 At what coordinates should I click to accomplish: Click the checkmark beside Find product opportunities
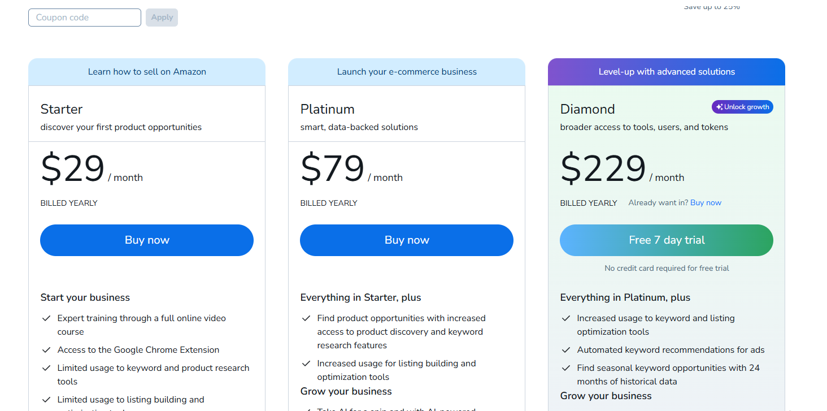306,318
